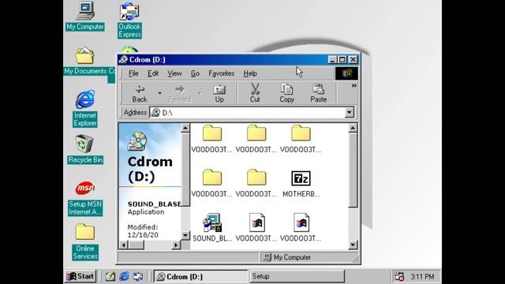Click the Cdrom (D:) heading in info panel
The height and width of the screenshot is (284, 505).
click(150, 169)
